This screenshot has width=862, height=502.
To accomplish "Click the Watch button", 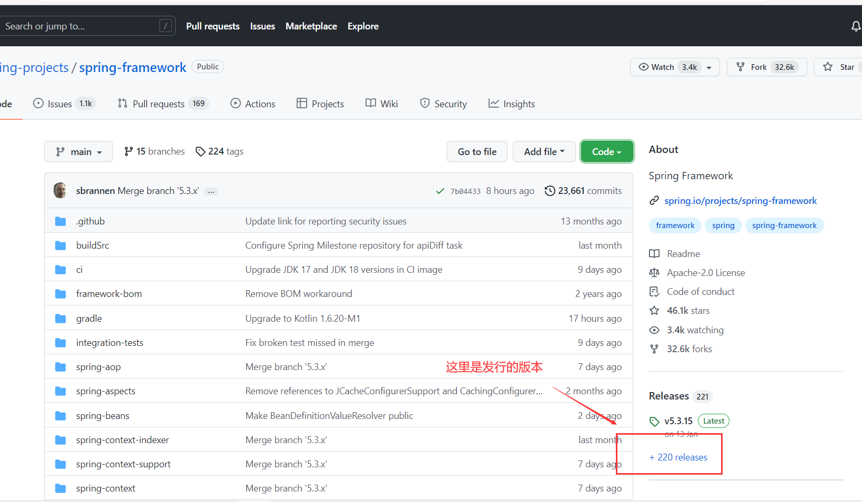I will [x=675, y=67].
